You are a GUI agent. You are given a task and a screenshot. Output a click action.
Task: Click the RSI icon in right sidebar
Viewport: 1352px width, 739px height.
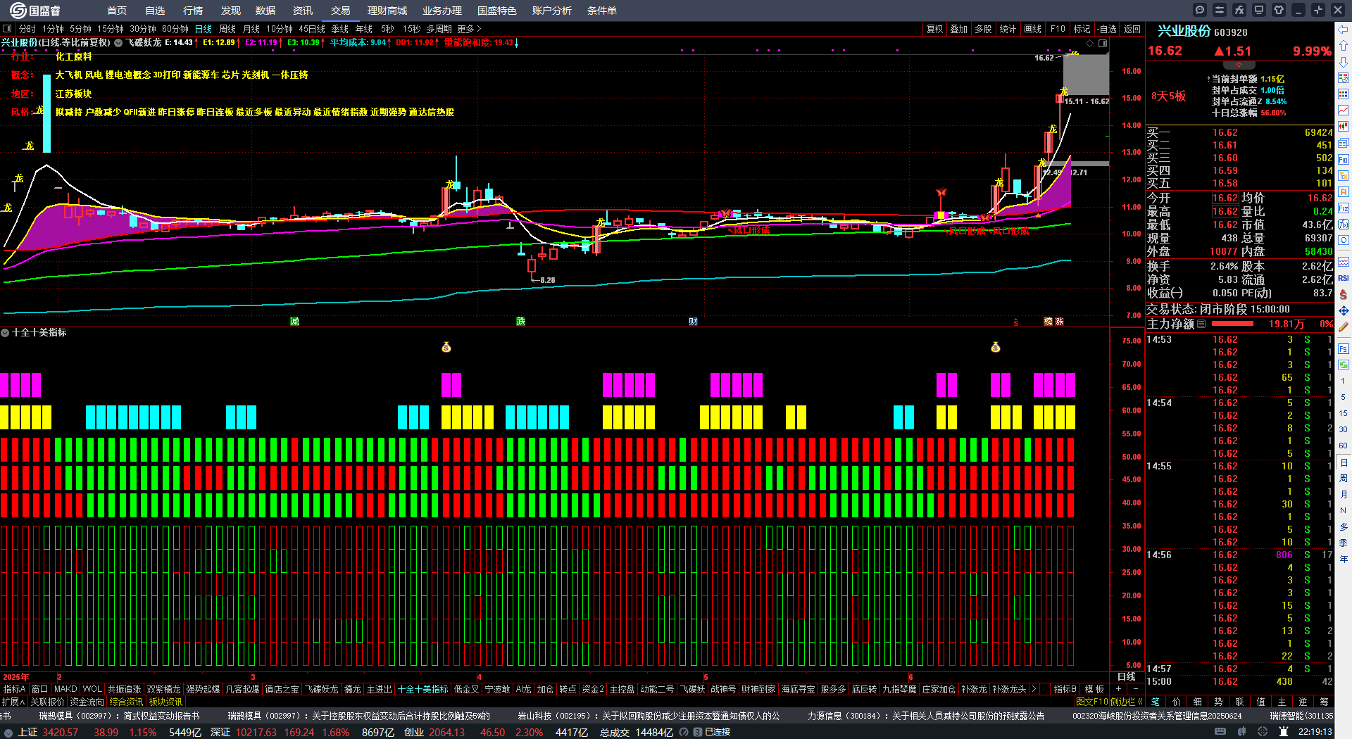[x=1344, y=278]
